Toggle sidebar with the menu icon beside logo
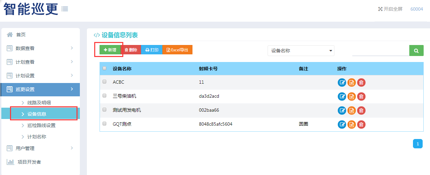Image resolution: width=430 pixels, height=175 pixels. [65, 9]
